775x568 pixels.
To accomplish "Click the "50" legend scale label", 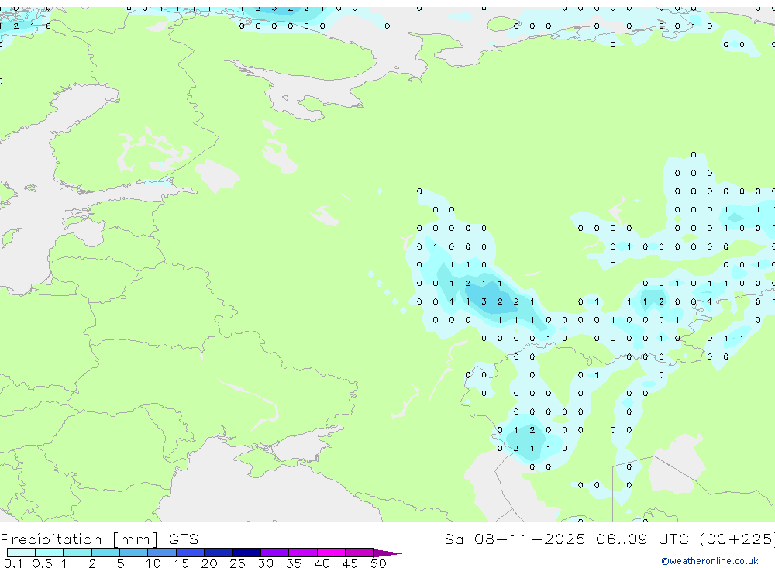I will 378,563.
